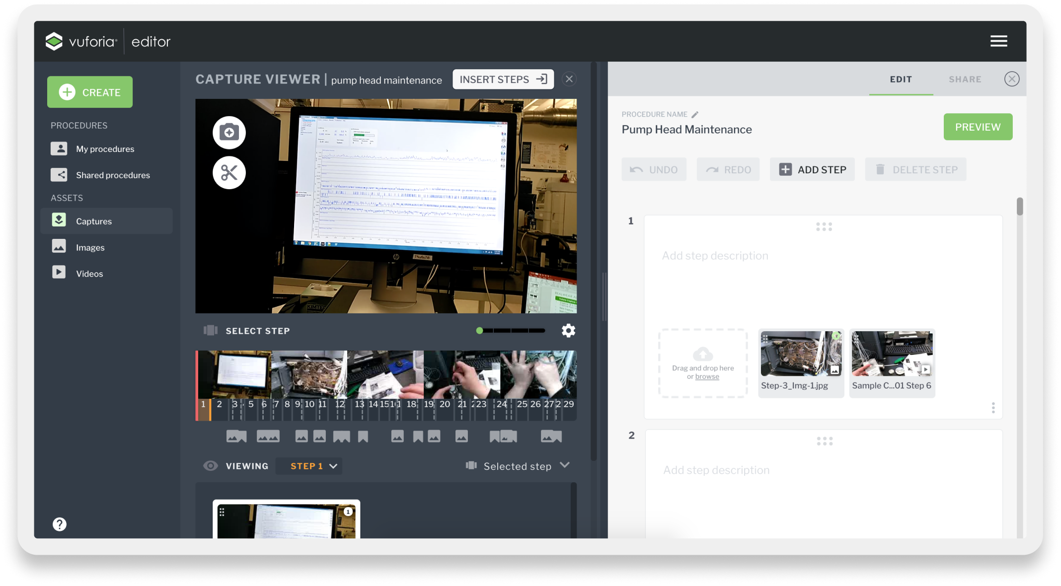The image size is (1061, 586).
Task: Switch to the Share tab
Action: (965, 79)
